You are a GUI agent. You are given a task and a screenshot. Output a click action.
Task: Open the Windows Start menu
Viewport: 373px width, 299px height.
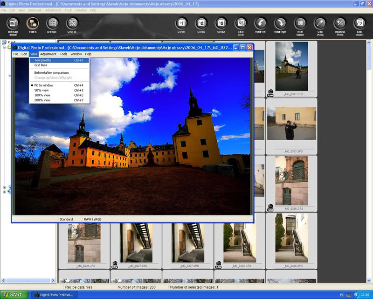(x=14, y=295)
